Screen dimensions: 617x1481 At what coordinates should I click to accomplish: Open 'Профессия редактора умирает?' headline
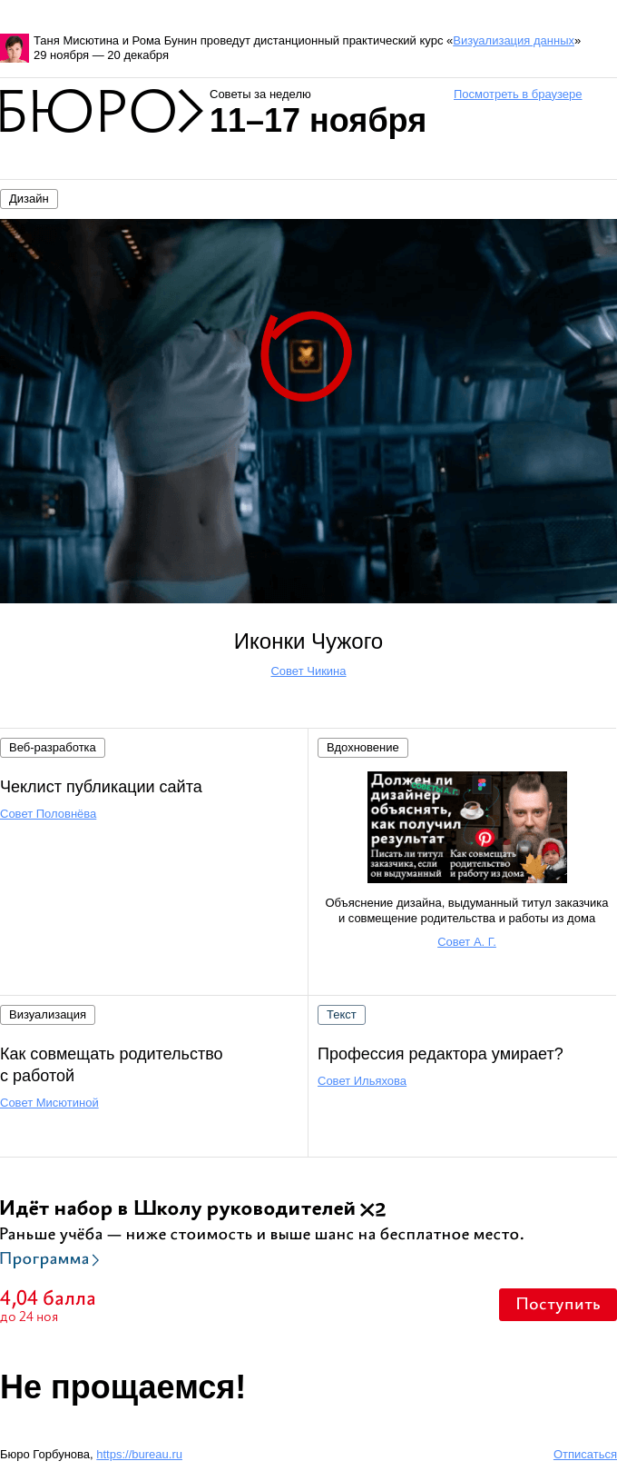click(440, 1054)
